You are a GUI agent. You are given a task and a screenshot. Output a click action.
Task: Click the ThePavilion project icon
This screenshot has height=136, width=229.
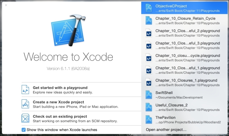click(149, 120)
